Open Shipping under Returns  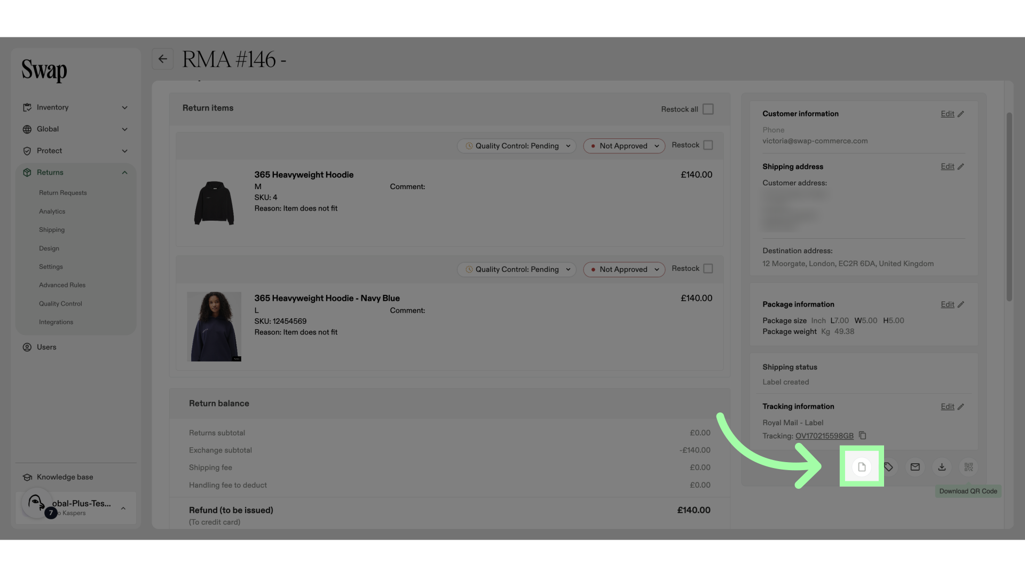[52, 230]
